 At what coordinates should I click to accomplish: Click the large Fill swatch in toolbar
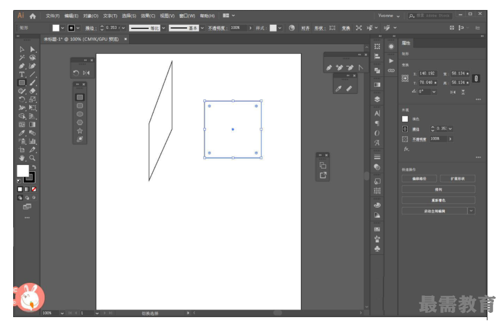click(x=23, y=171)
